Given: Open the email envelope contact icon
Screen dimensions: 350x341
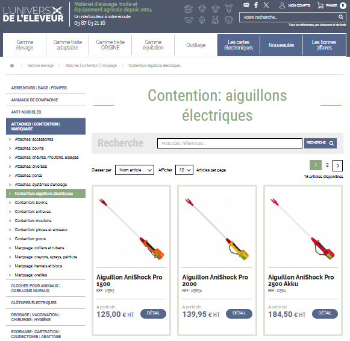Looking at the screenshot, I should 246,5.
